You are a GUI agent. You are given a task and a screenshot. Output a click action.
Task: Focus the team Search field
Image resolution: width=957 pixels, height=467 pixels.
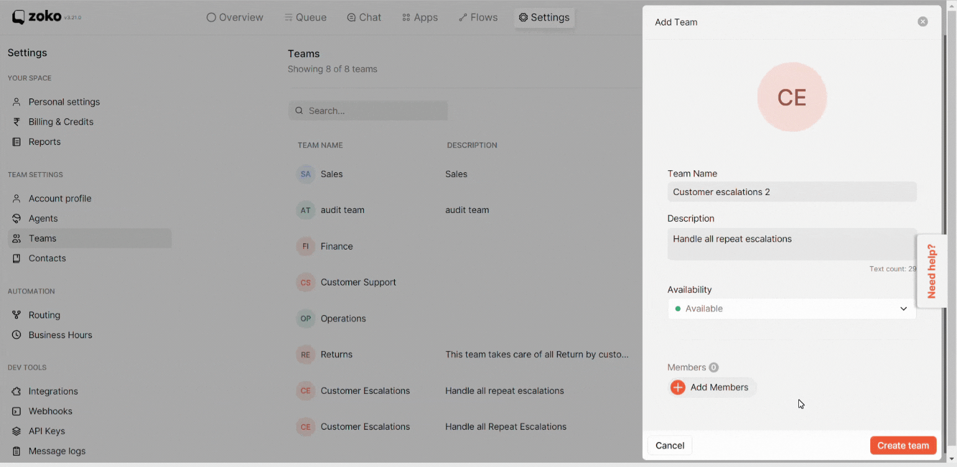point(368,110)
